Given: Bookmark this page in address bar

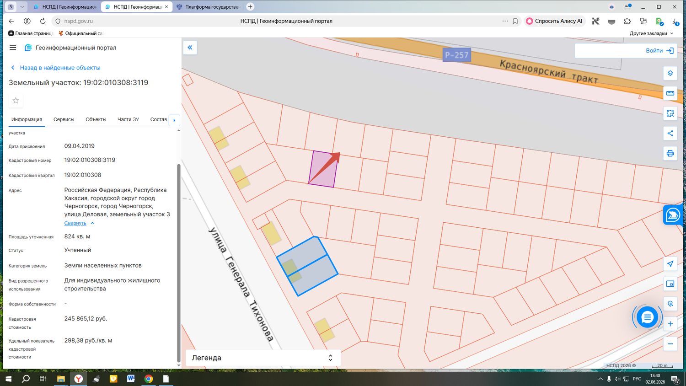Looking at the screenshot, I should [x=515, y=21].
